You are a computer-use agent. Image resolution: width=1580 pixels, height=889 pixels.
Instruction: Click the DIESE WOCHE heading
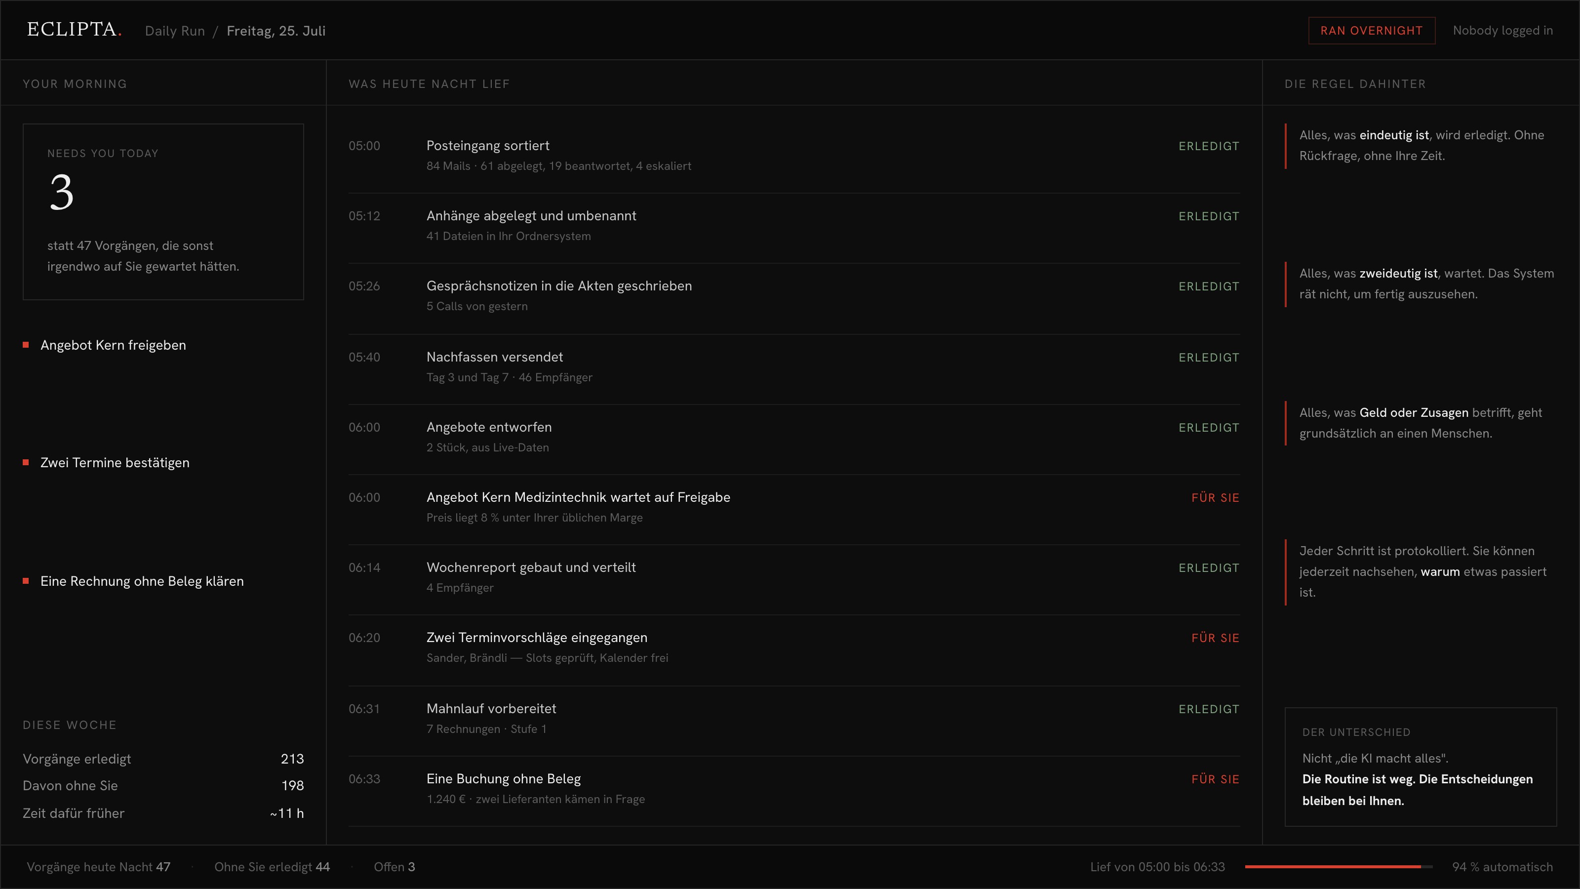point(69,725)
